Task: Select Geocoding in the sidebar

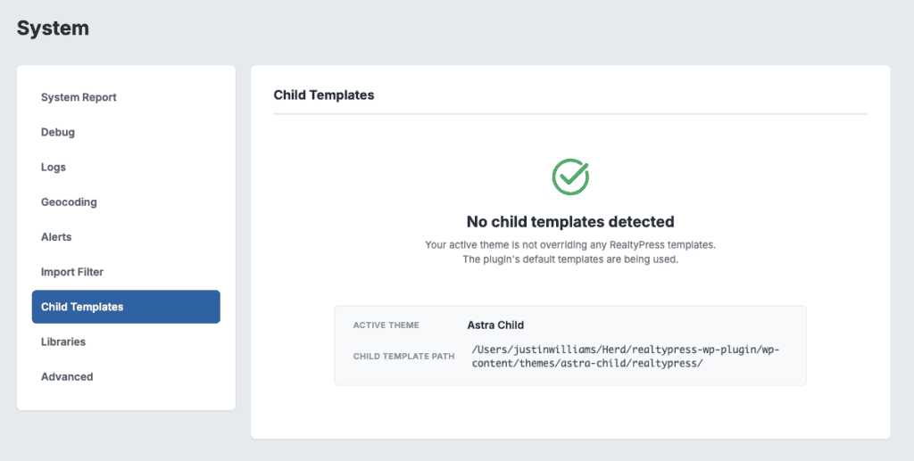Action: [69, 202]
